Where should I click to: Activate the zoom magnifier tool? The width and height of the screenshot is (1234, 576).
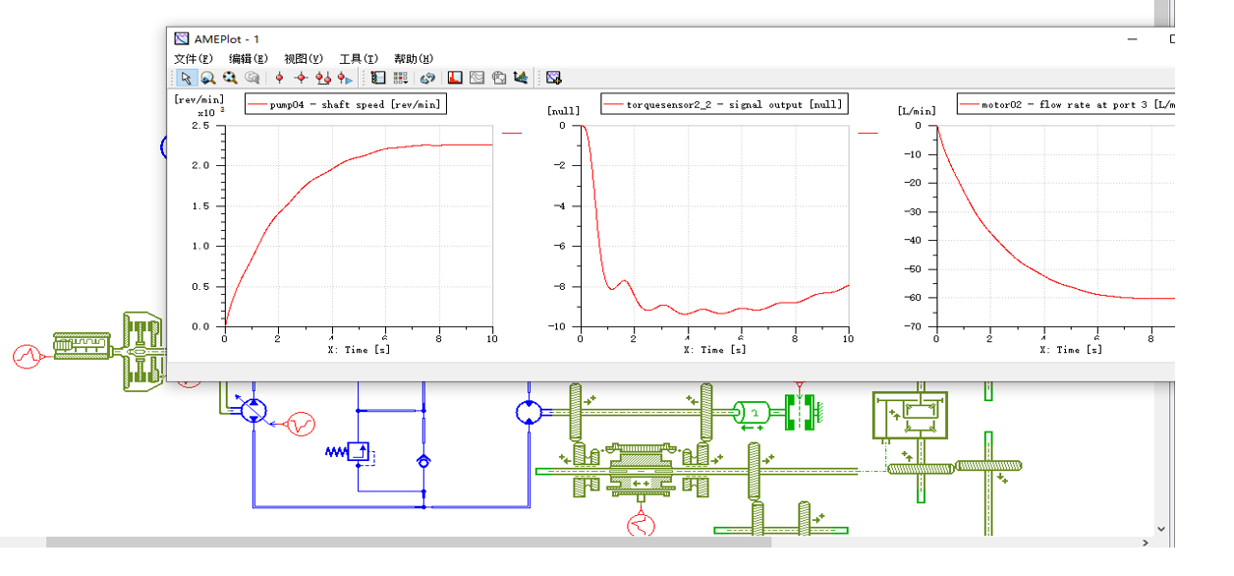point(208,78)
